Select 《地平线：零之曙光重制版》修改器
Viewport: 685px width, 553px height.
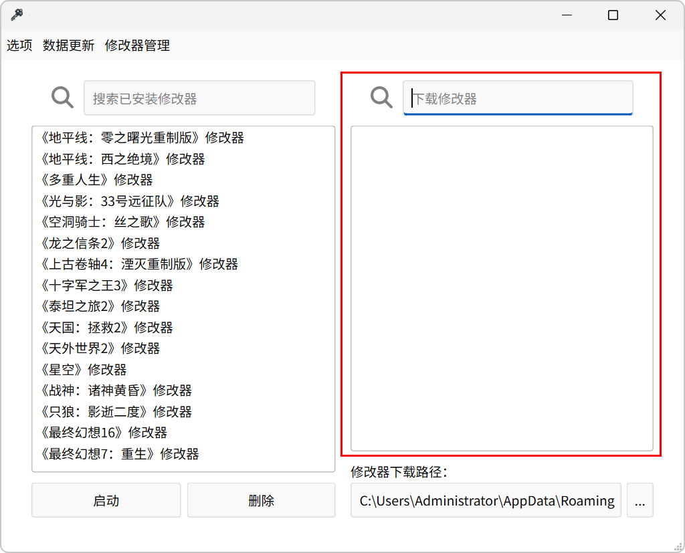[183, 138]
